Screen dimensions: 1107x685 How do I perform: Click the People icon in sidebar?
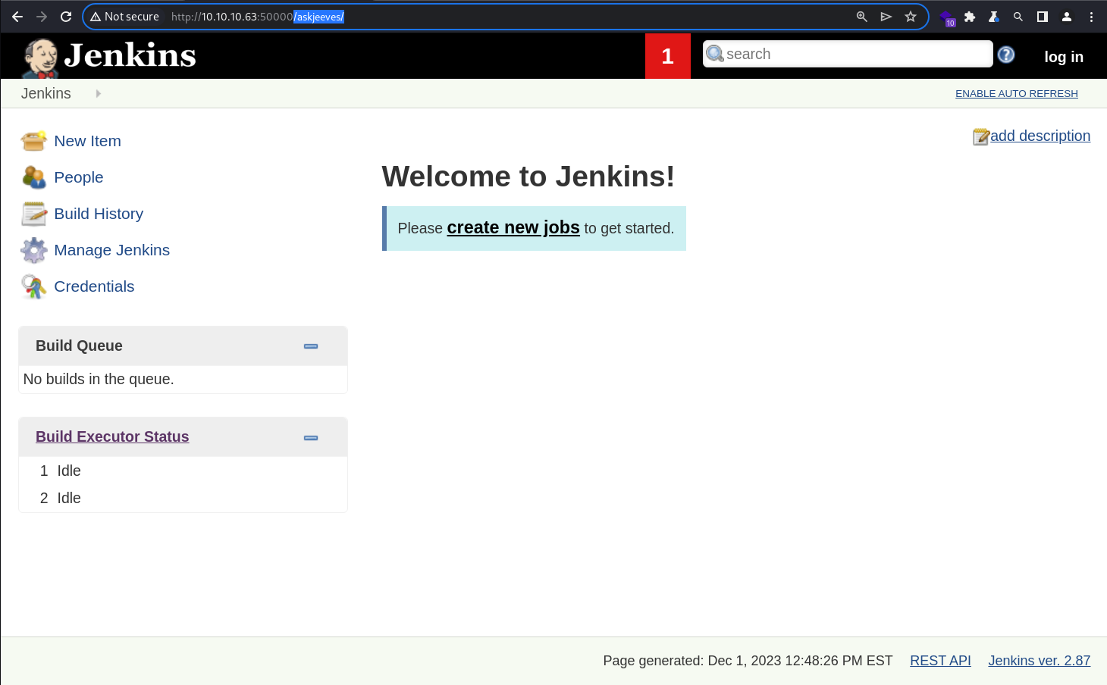[x=33, y=177]
